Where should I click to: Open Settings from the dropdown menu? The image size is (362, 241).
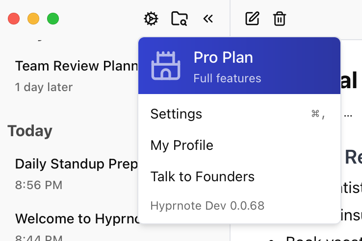(x=239, y=114)
